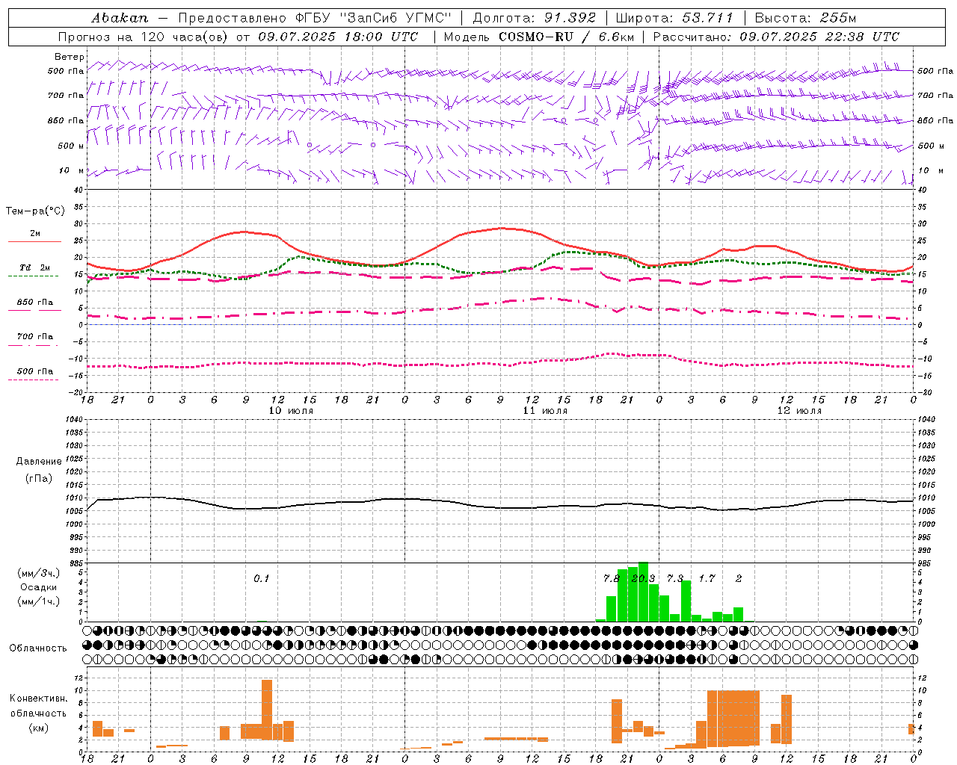Screen dimensions: 957x765
Task: Click the "(мм/1ч.)" unit label
Action: coord(38,601)
